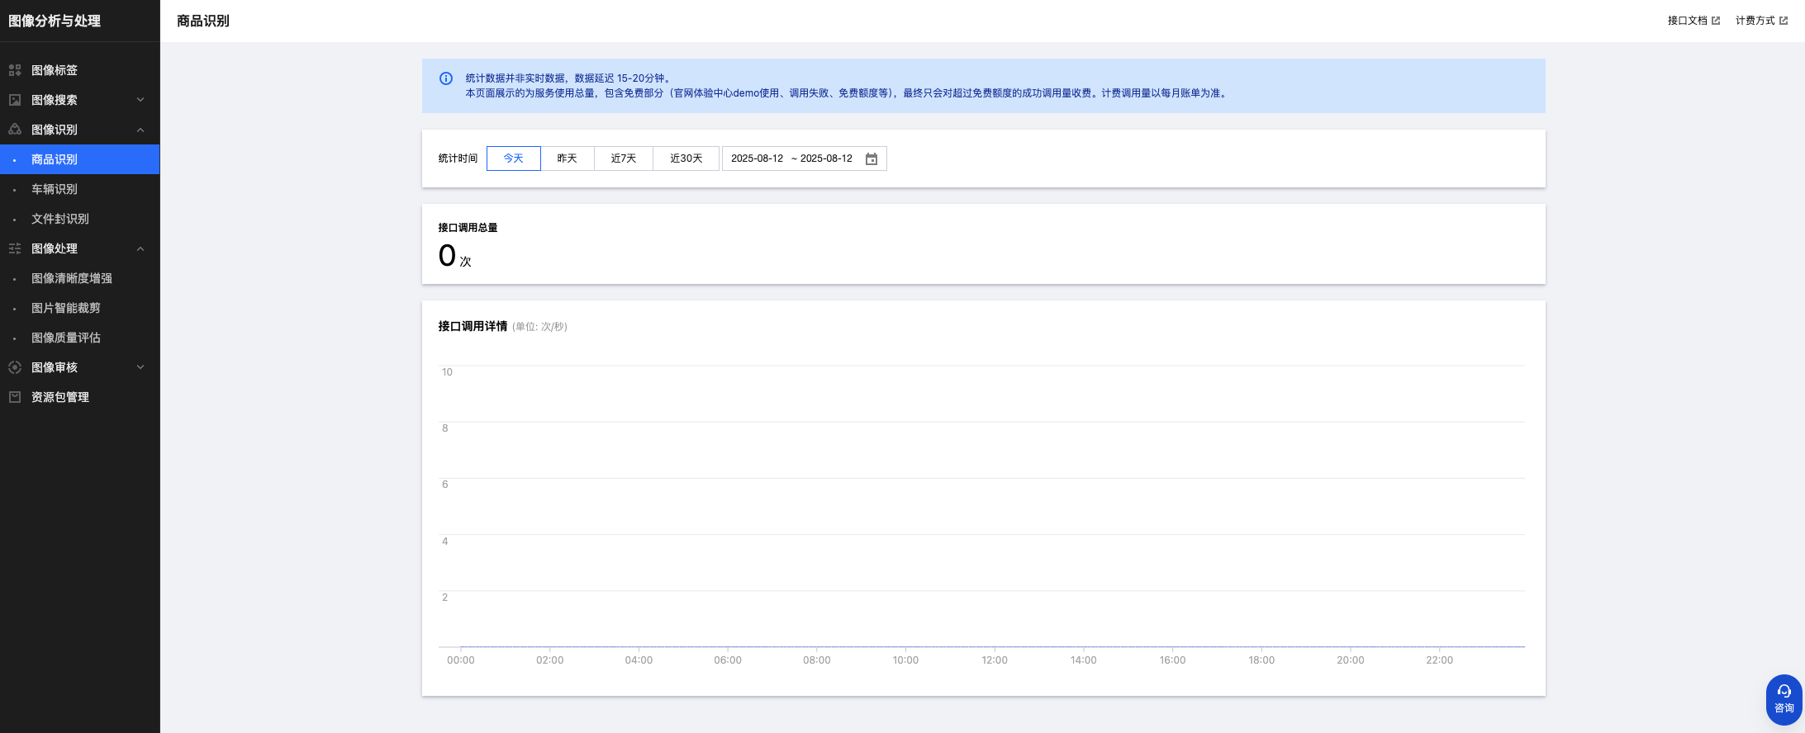This screenshot has height=733, width=1805.
Task: Open the 计费方式 external link
Action: tap(1760, 21)
